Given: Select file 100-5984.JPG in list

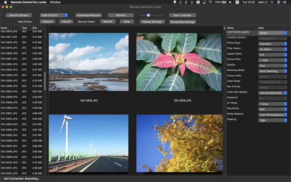Looking at the screenshot, I should pos(21,75).
